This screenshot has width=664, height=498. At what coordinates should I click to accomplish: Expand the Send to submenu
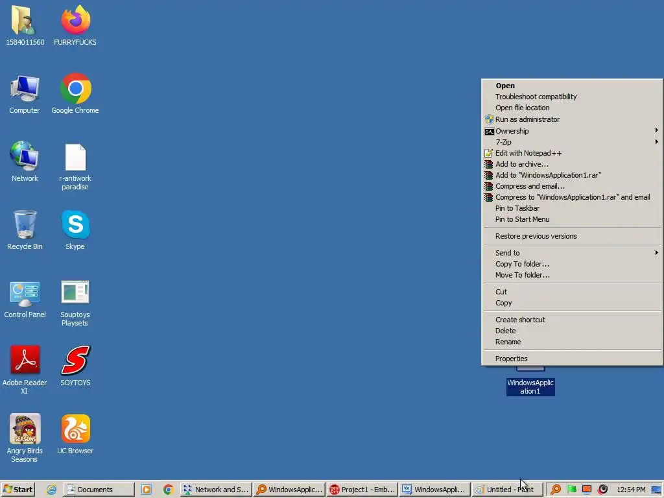tap(573, 253)
